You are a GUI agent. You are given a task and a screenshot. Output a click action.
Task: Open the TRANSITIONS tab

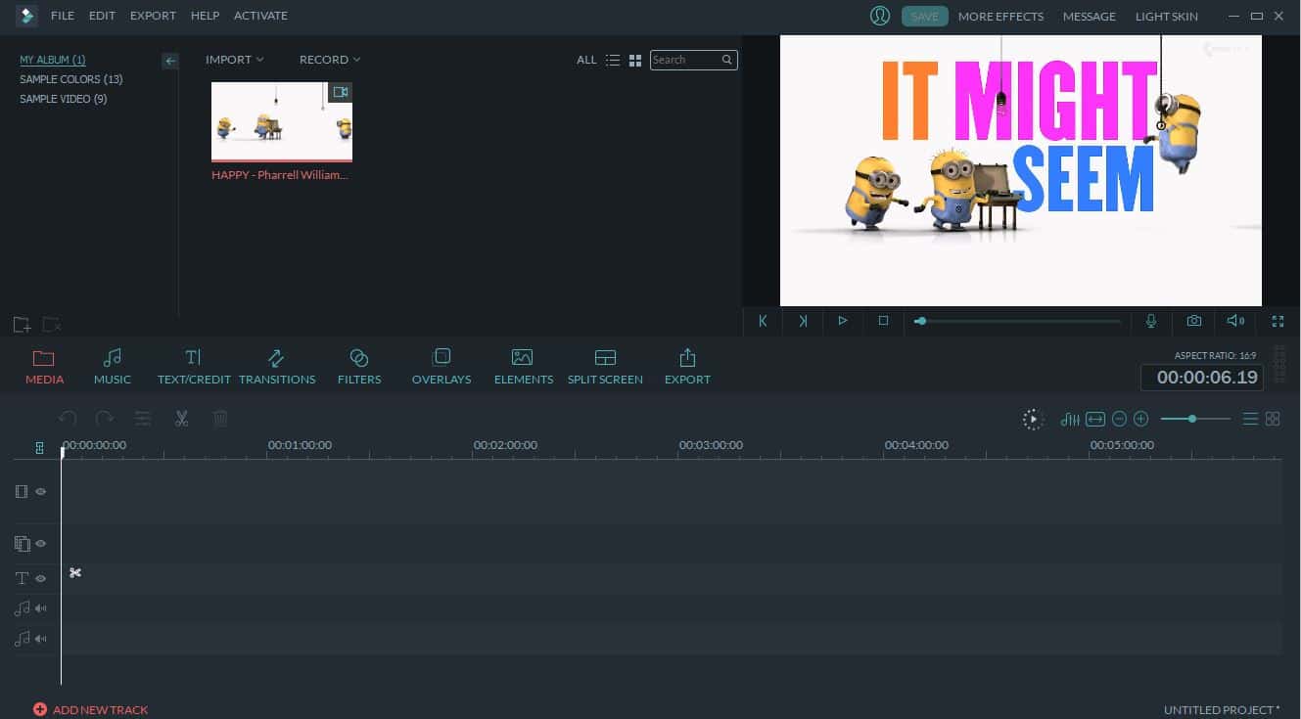coord(277,367)
